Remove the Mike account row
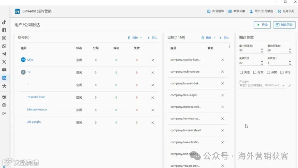This screenshot has width=298, height=168. click(x=153, y=60)
